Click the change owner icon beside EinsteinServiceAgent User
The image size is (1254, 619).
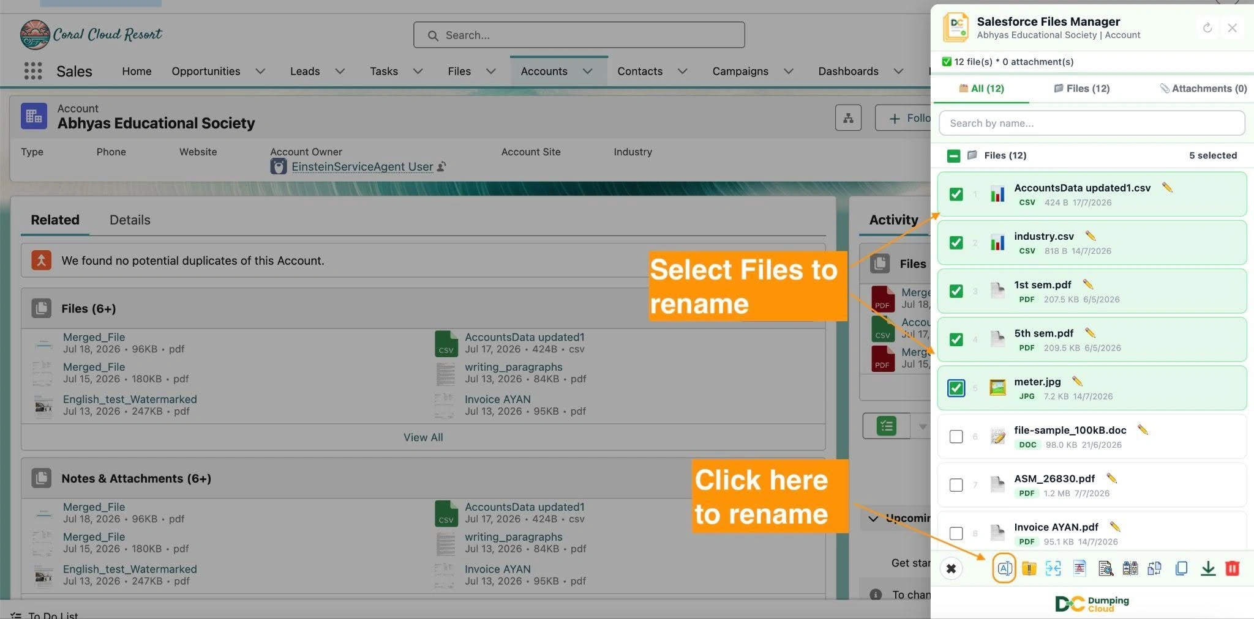tap(442, 166)
